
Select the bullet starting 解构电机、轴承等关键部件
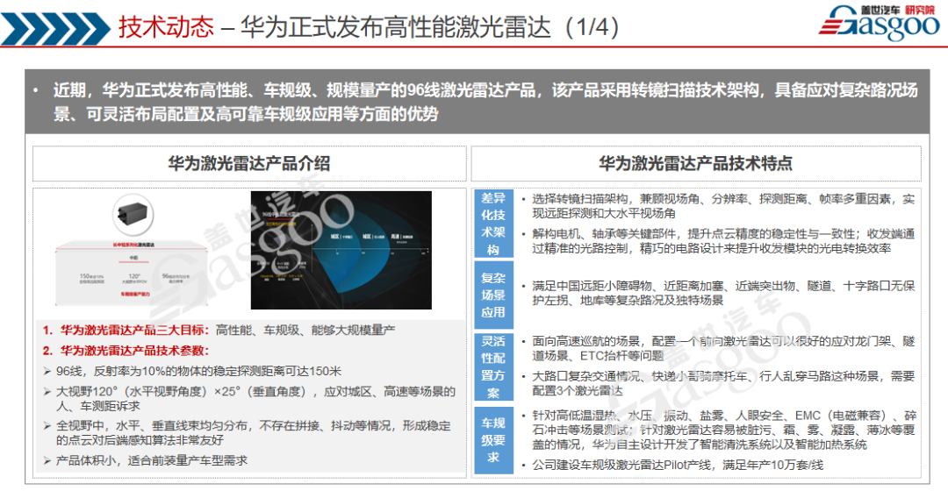[x=718, y=241]
